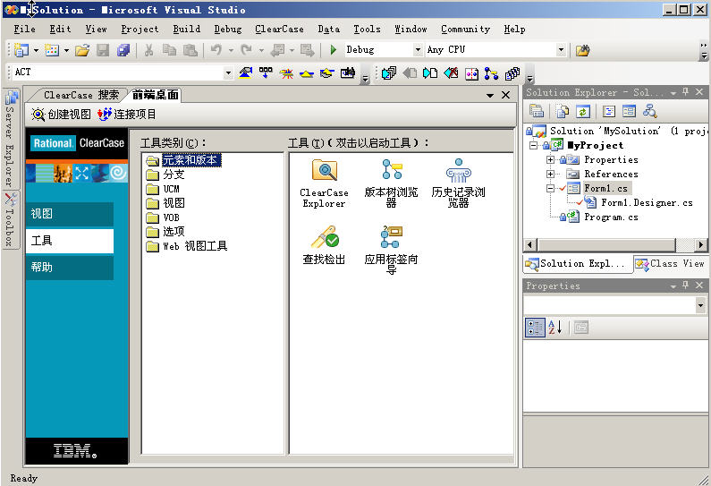Open the Any CPU platform dropdown

tap(561, 50)
